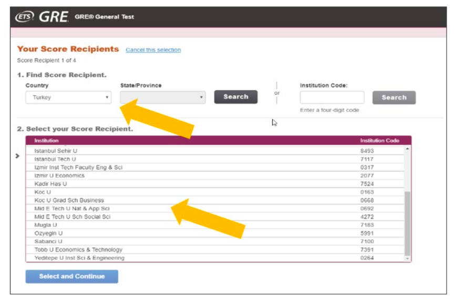
Task: Click Search button beside Institution Code field
Action: pos(394,97)
